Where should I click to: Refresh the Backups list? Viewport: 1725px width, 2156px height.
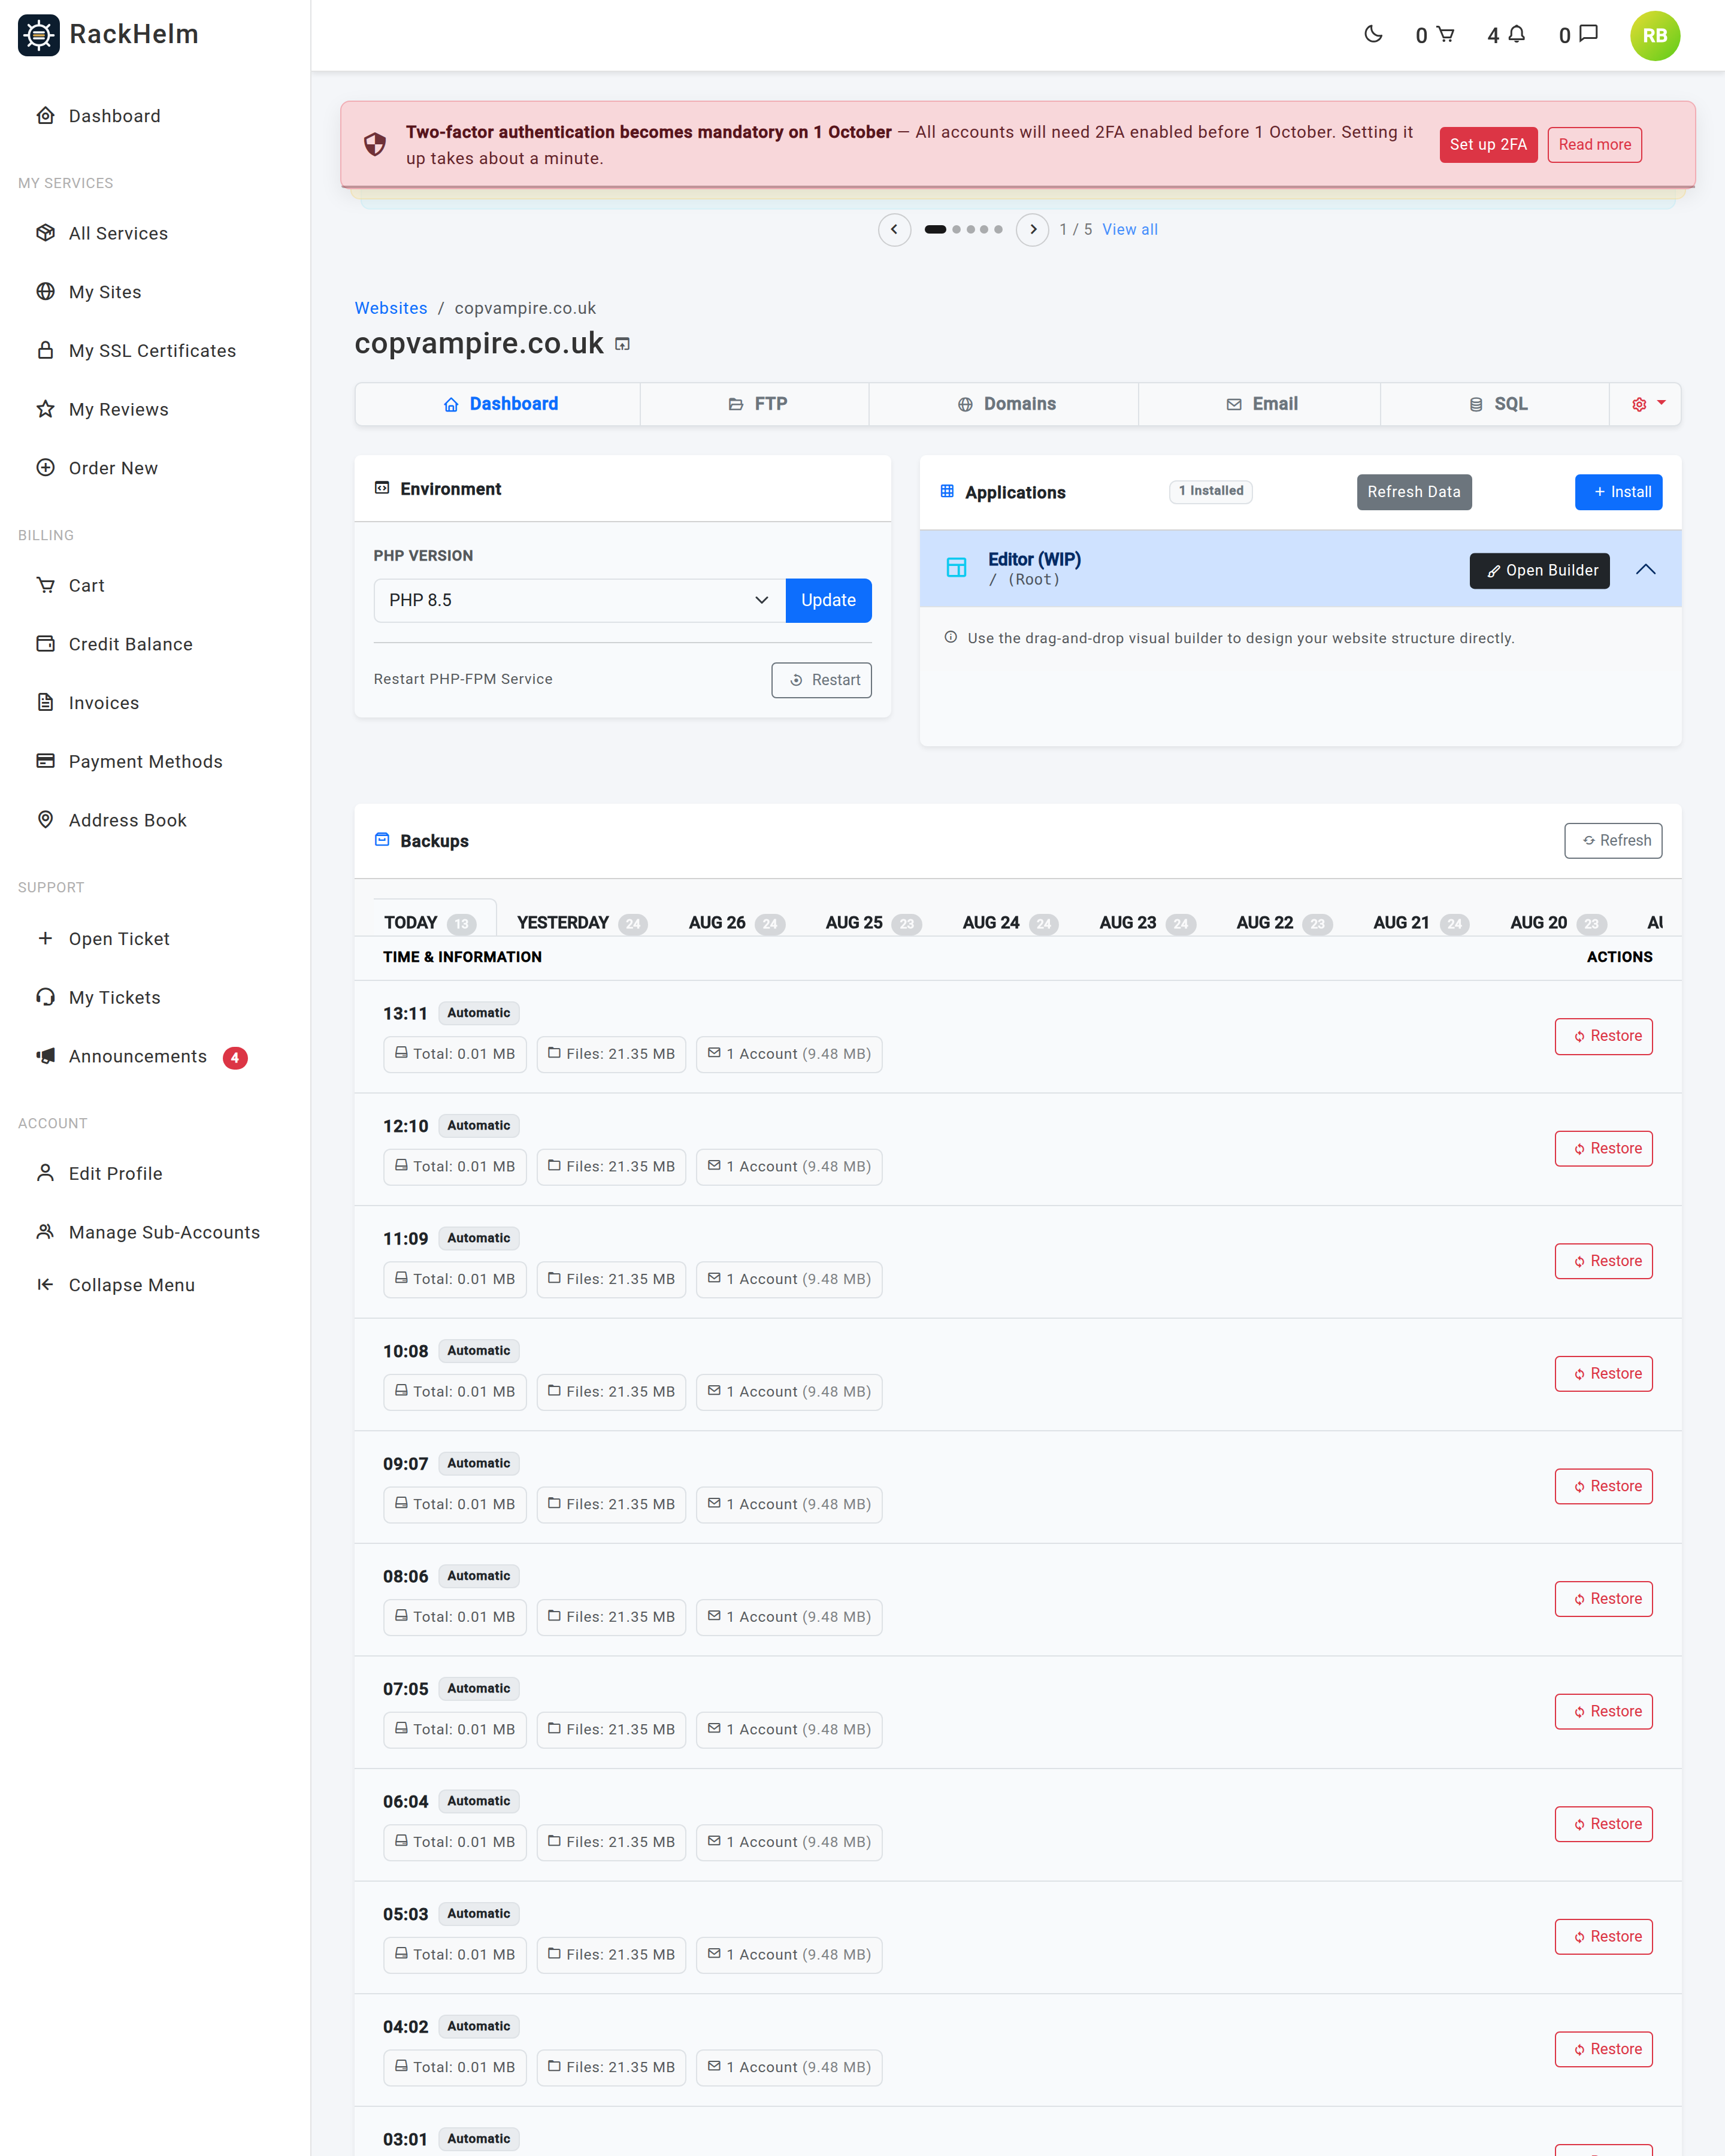pyautogui.click(x=1613, y=841)
